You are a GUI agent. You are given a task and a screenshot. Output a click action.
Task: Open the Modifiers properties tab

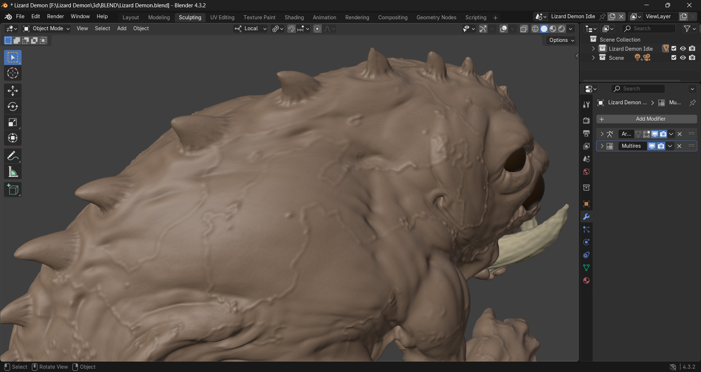point(586,217)
